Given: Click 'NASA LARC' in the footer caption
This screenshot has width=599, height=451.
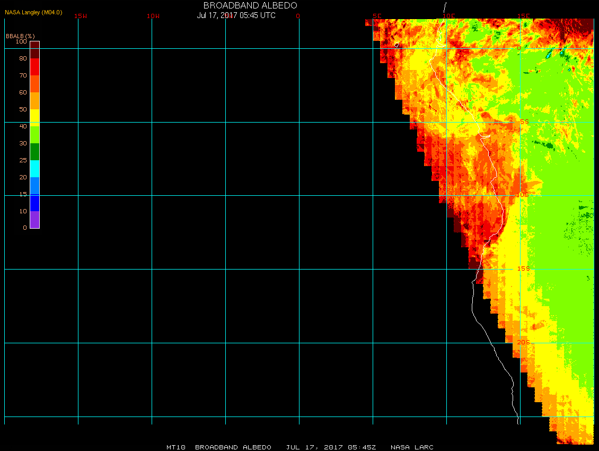Looking at the screenshot, I should (412, 447).
